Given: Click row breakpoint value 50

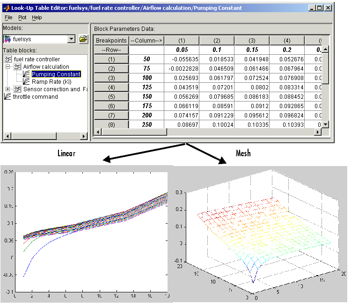Looking at the screenshot, I should point(146,59).
